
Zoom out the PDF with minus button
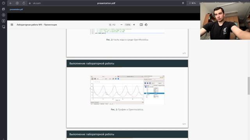[121, 25]
